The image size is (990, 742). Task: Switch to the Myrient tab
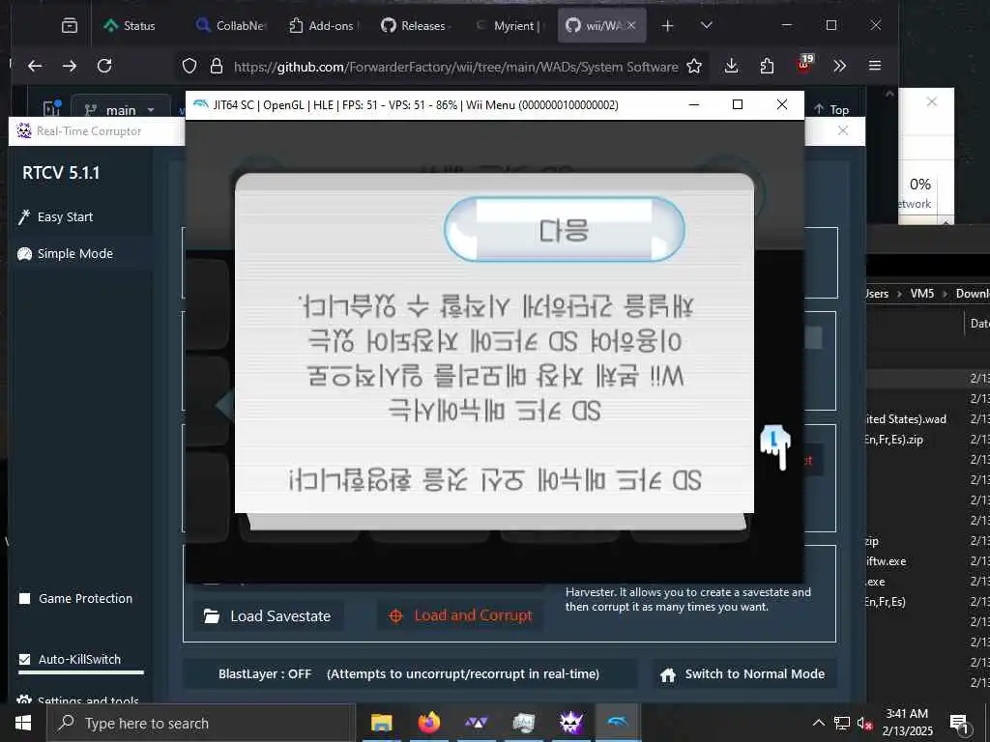509,25
